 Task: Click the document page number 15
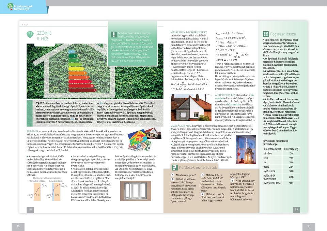tap(309, 226)
